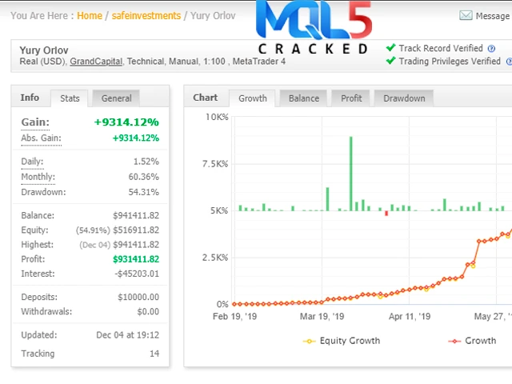Click the Yury Orlov breadcrumb text

point(213,16)
